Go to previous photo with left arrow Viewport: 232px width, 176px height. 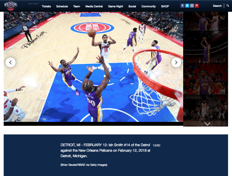pos(10,63)
